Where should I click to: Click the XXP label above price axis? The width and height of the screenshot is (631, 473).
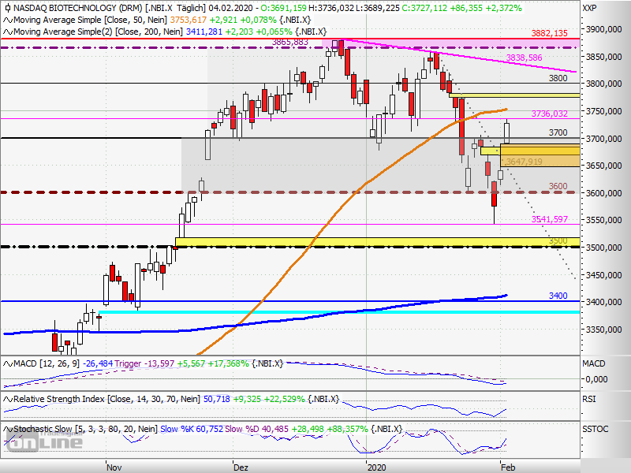tap(589, 8)
